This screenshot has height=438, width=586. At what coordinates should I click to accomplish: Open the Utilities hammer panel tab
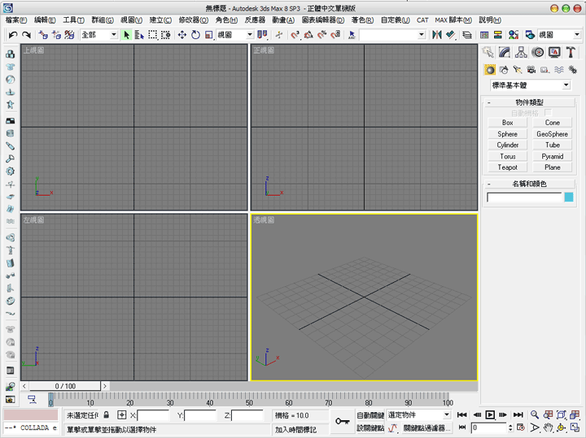pos(571,52)
